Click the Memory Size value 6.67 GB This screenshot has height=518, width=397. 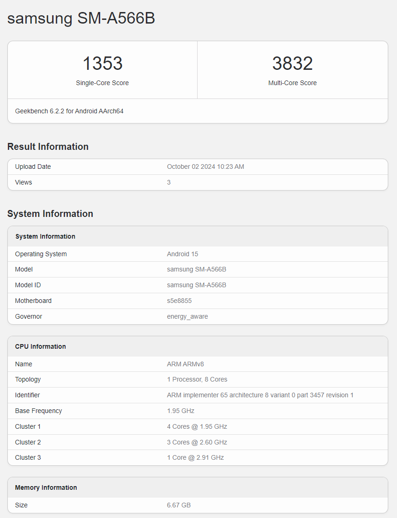[179, 505]
